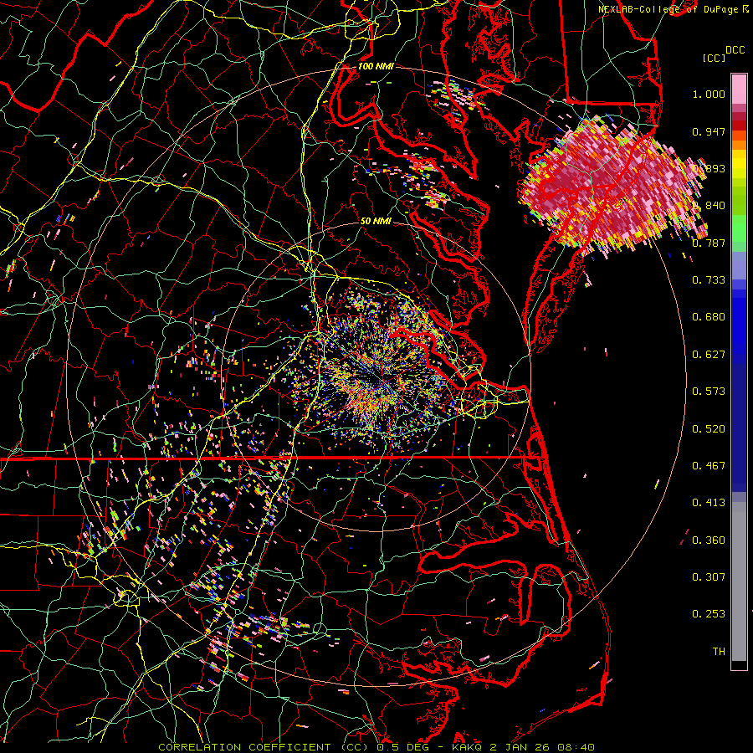Viewport: 753px width, 753px height.
Task: Click the 0.627 legend value
Action: (x=709, y=355)
